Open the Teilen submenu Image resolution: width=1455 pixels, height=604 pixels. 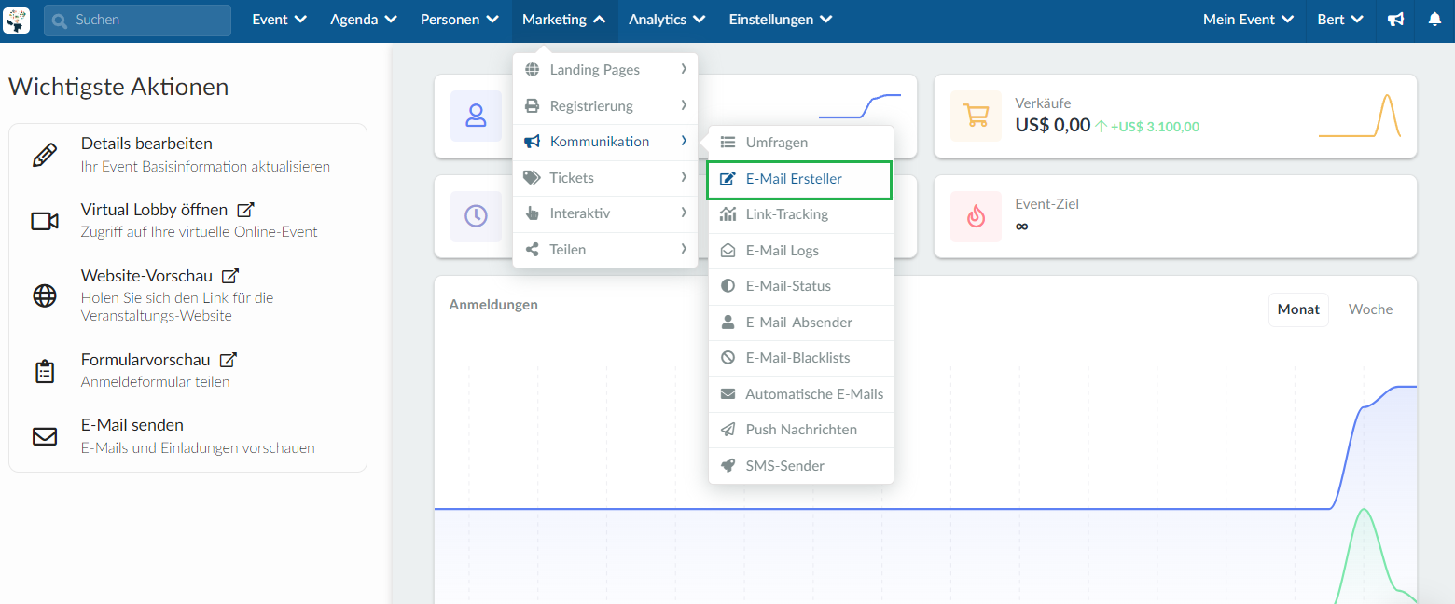(x=605, y=249)
